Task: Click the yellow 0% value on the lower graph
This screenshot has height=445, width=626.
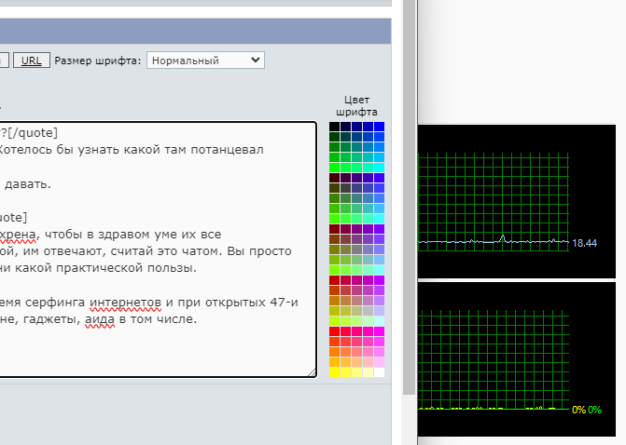Action: tap(579, 410)
